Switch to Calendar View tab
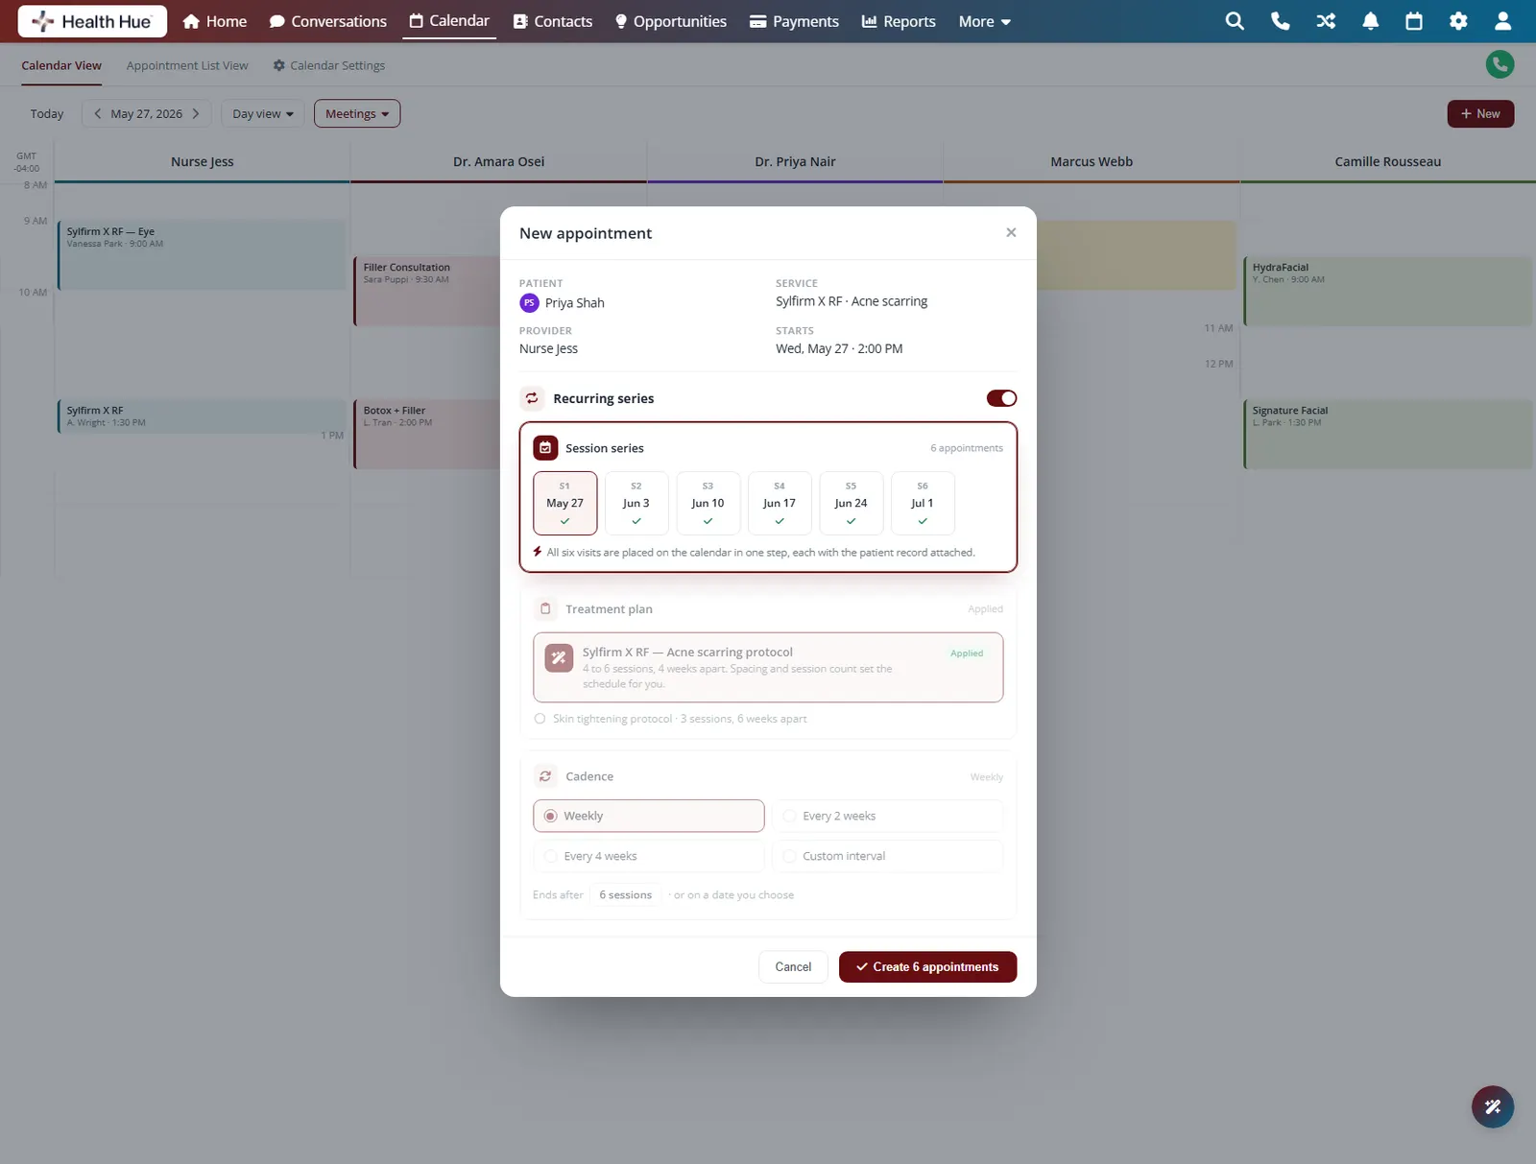 61,65
